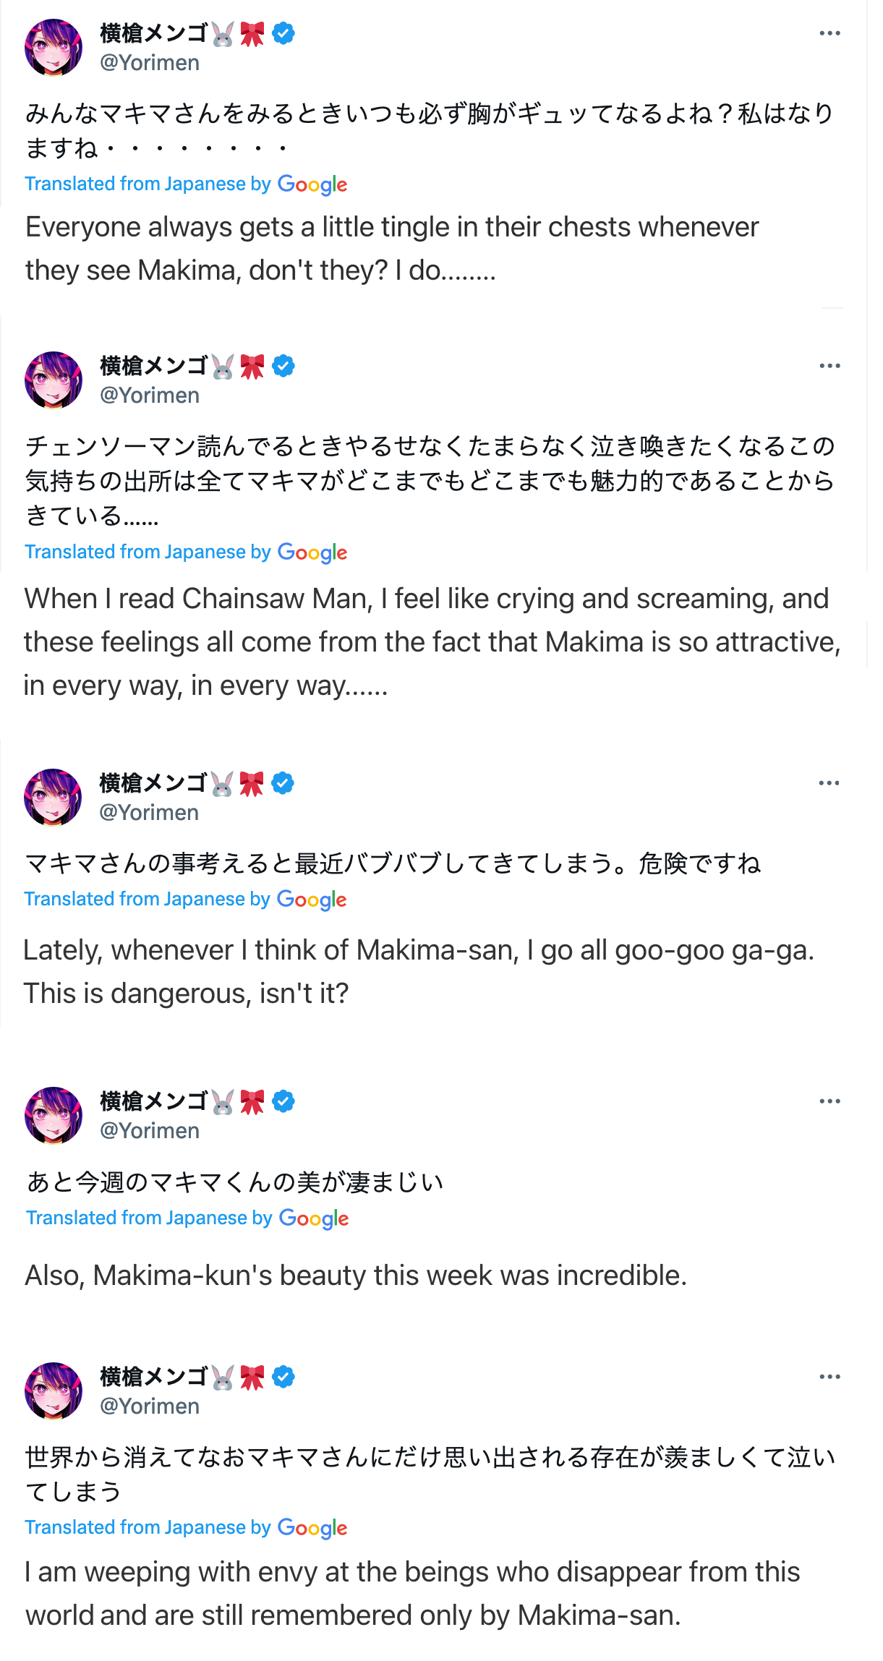
Task: Click more options on the weeping with envy tweet
Action: click(x=829, y=1377)
